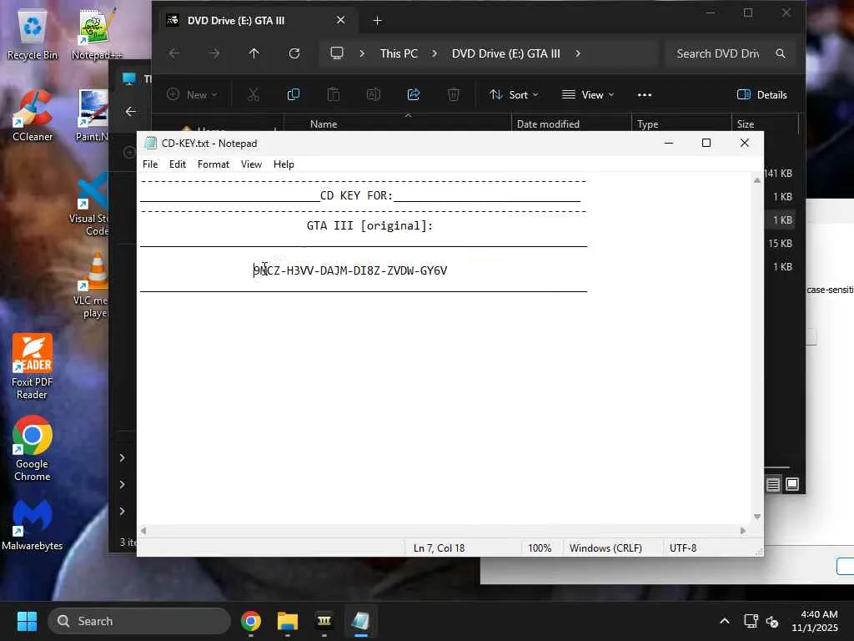Screen dimensions: 854x641
Task: Switch Explorer to large thumbnails view icon
Action: pos(792,485)
